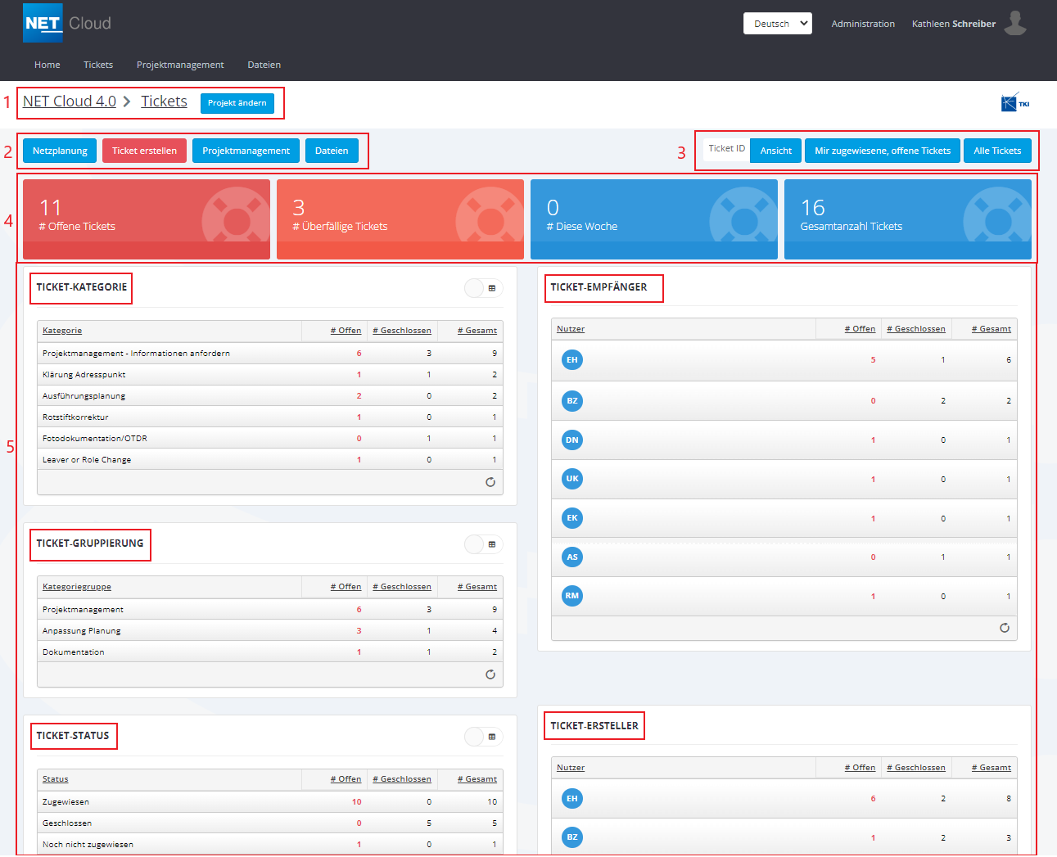Image resolution: width=1057 pixels, height=857 pixels.
Task: Click the EH avatar in Ticket-Empfänger
Action: tap(572, 360)
